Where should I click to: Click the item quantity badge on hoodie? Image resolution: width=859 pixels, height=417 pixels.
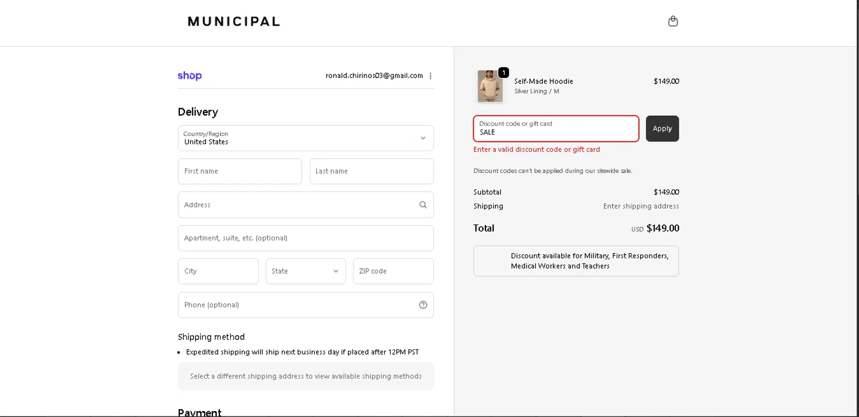503,73
